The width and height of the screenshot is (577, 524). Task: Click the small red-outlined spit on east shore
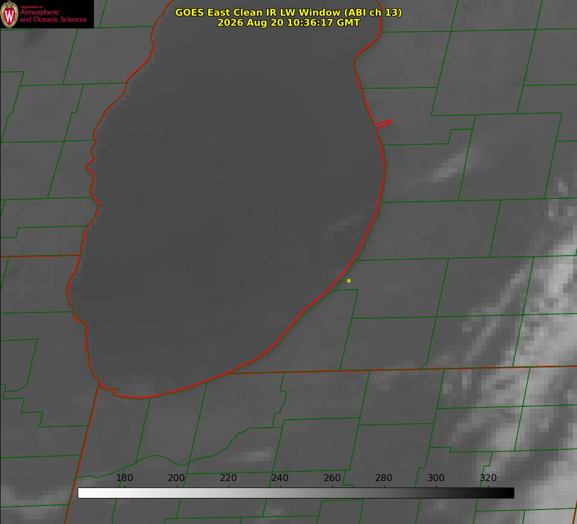(383, 124)
